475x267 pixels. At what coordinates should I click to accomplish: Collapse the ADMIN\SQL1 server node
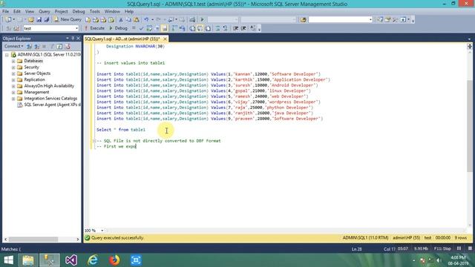[x=7, y=55]
